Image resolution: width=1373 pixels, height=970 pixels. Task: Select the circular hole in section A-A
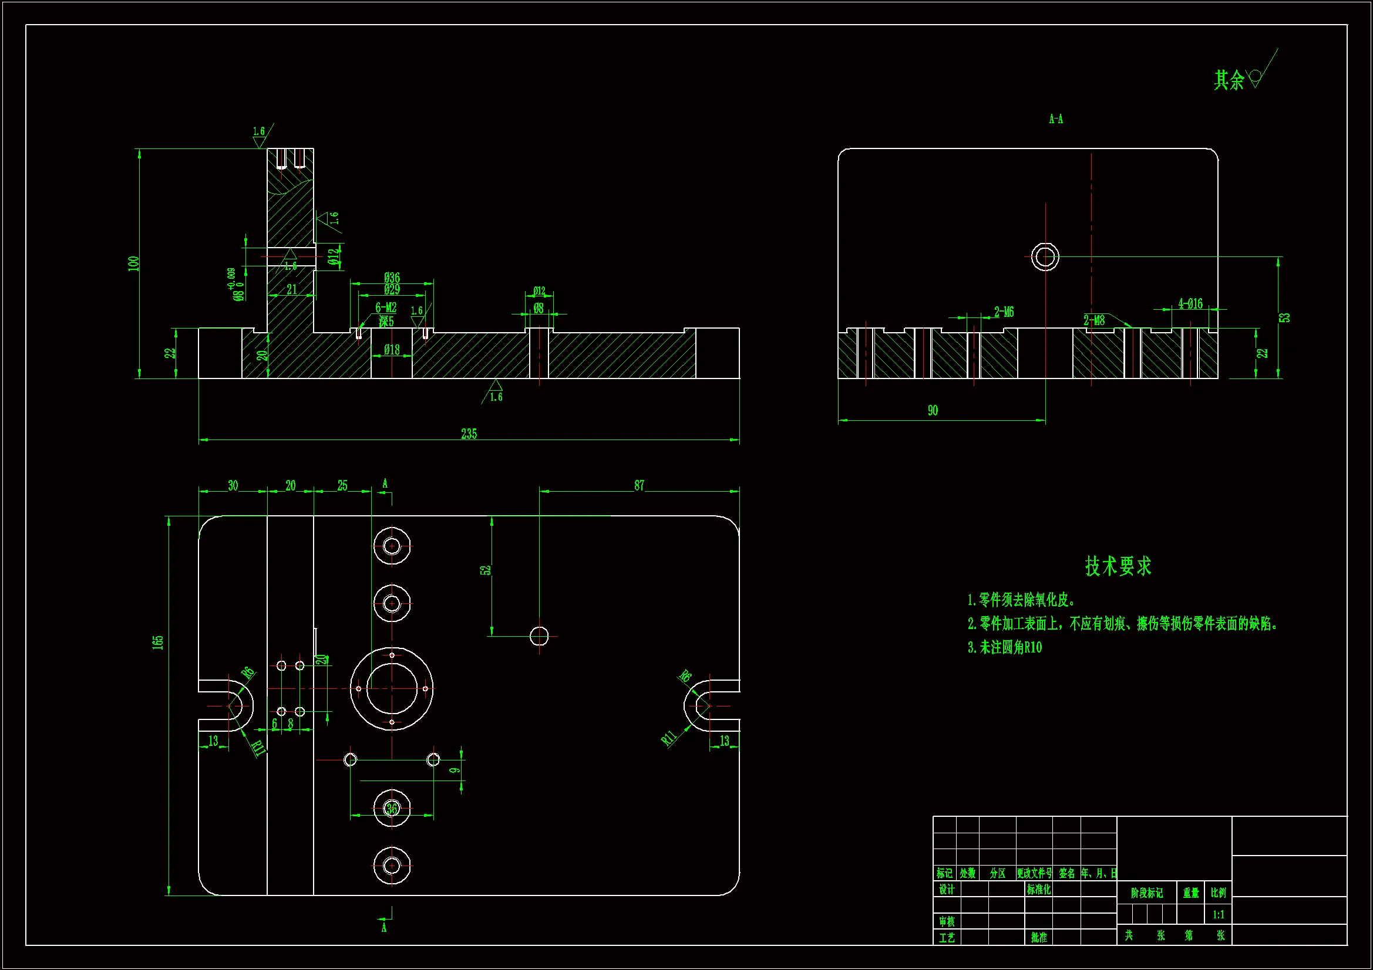point(1045,257)
